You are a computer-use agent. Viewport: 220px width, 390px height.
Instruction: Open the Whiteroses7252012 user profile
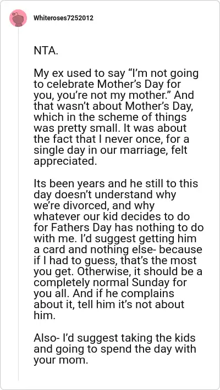(63, 18)
